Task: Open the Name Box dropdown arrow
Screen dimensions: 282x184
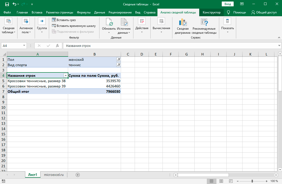Action: [24, 46]
